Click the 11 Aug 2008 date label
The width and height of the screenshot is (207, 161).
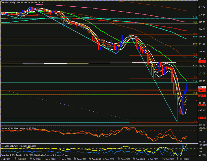65,159
